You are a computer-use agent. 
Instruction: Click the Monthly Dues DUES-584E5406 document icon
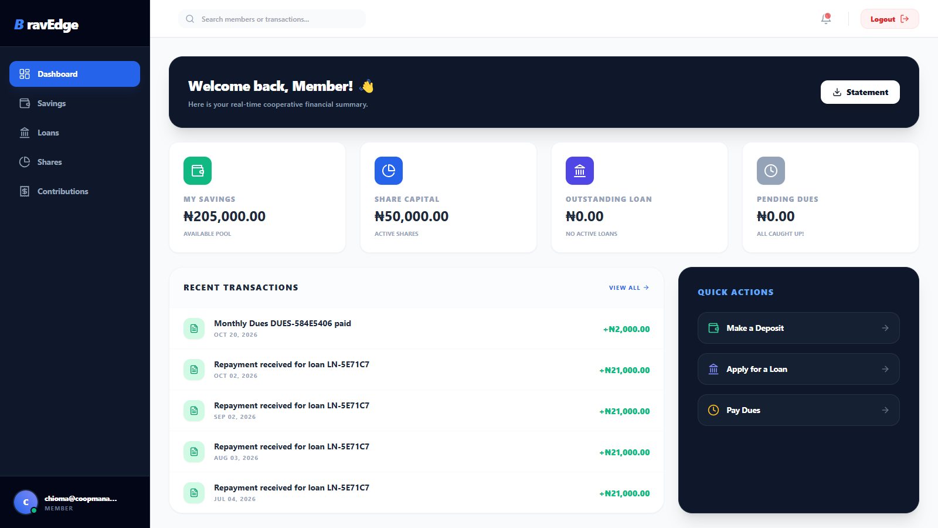click(x=194, y=329)
